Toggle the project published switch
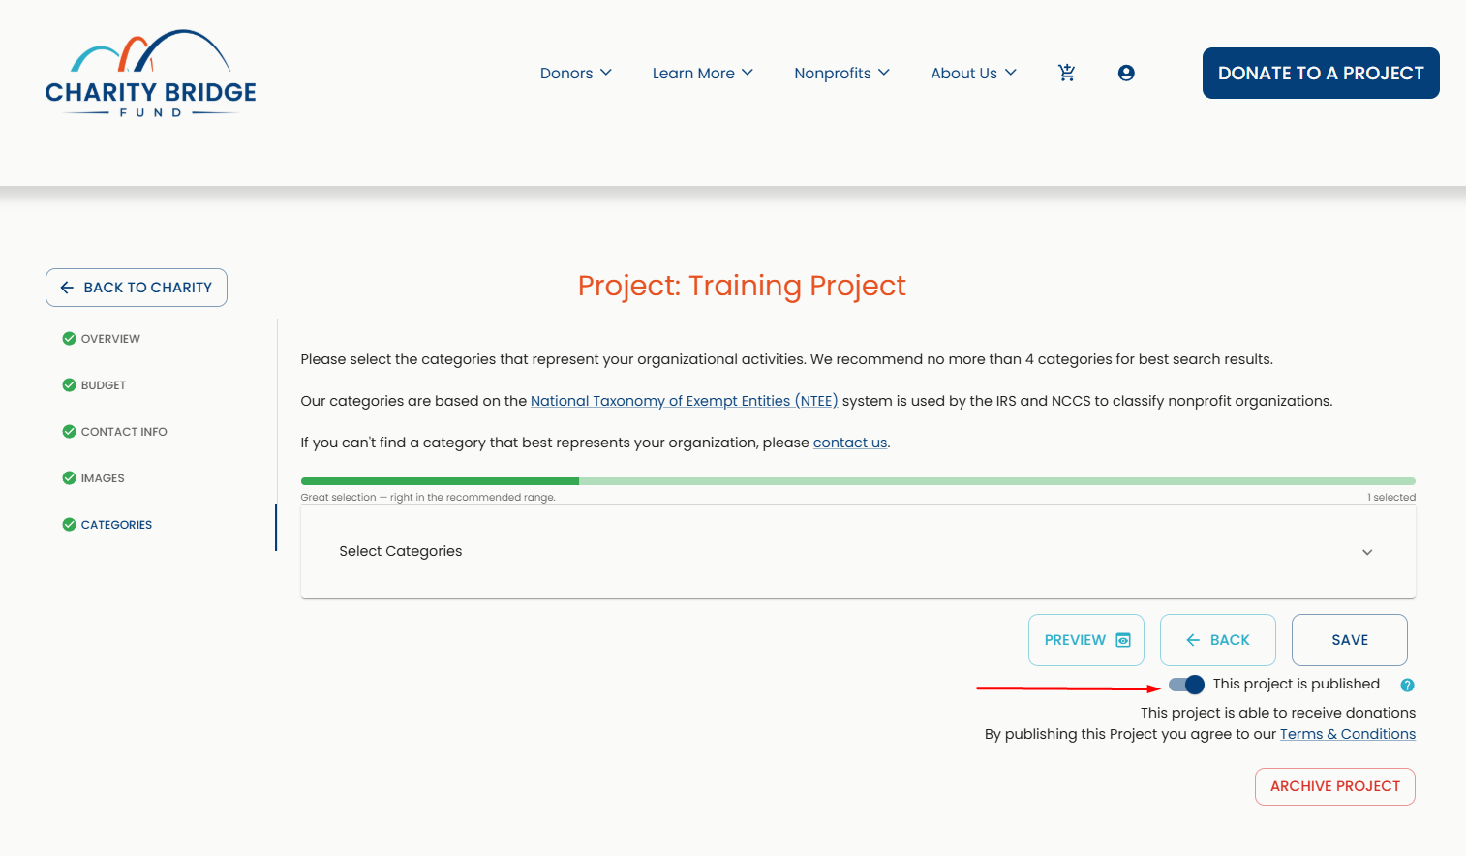 [1186, 685]
